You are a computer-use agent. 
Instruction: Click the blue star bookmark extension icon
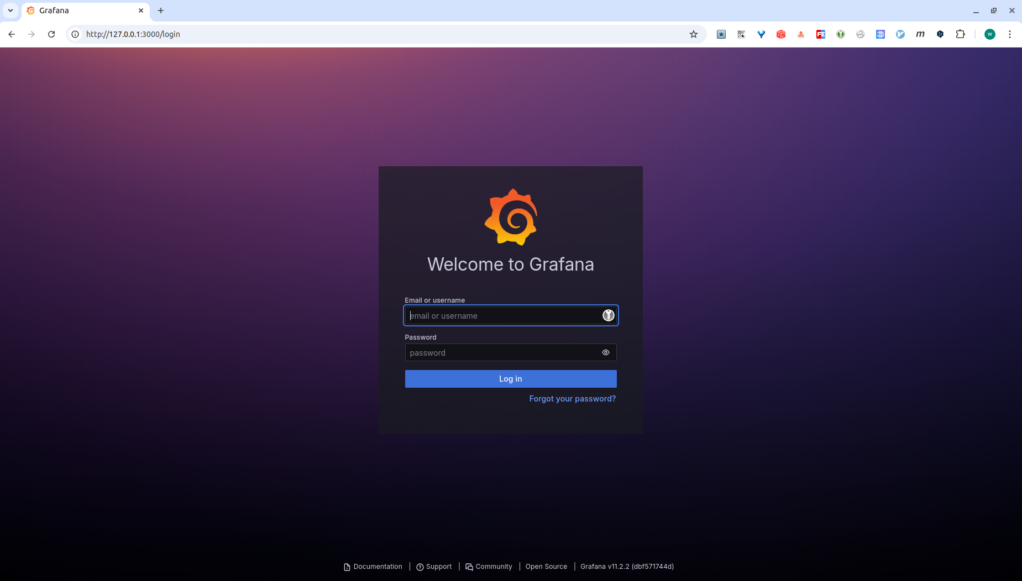tap(721, 34)
